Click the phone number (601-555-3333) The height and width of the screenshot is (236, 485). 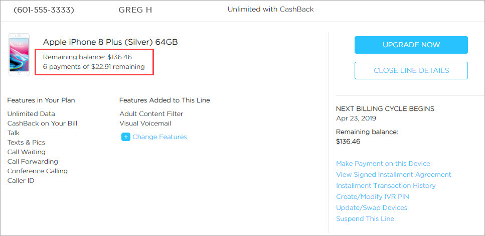coord(44,10)
